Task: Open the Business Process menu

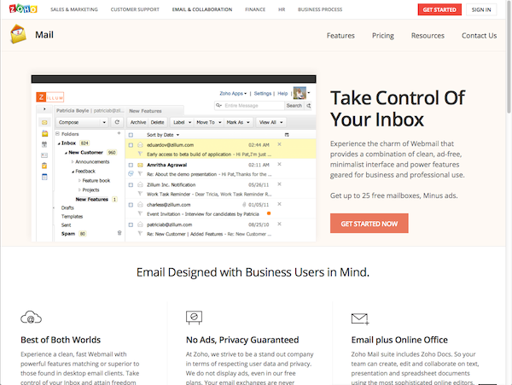Action: click(x=320, y=9)
